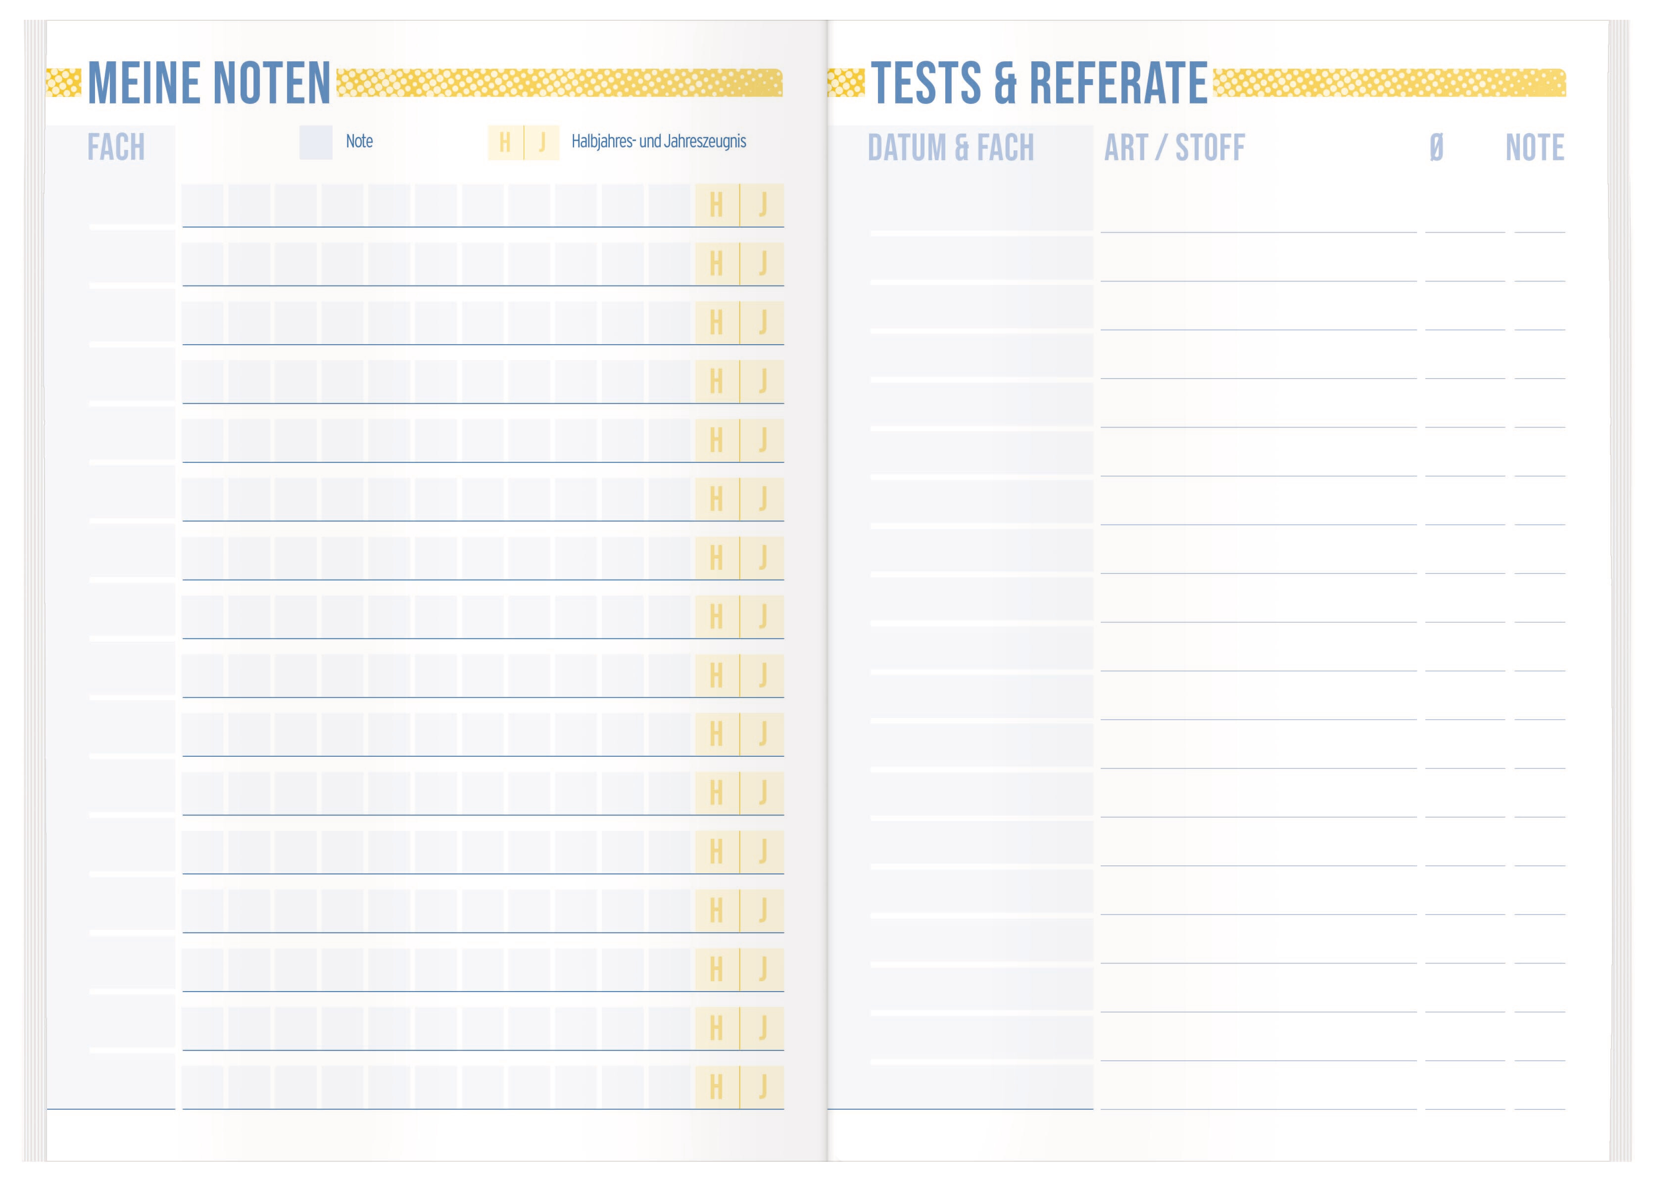The width and height of the screenshot is (1653, 1185).
Task: Mark the H cell in the last grade row
Action: (717, 1087)
